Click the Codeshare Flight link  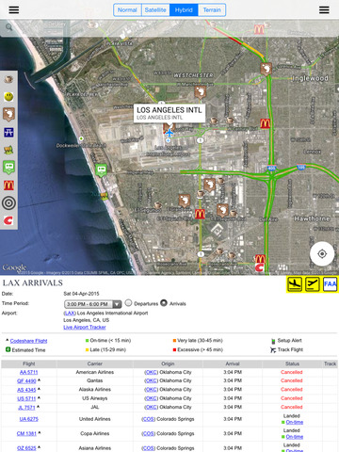pos(28,341)
